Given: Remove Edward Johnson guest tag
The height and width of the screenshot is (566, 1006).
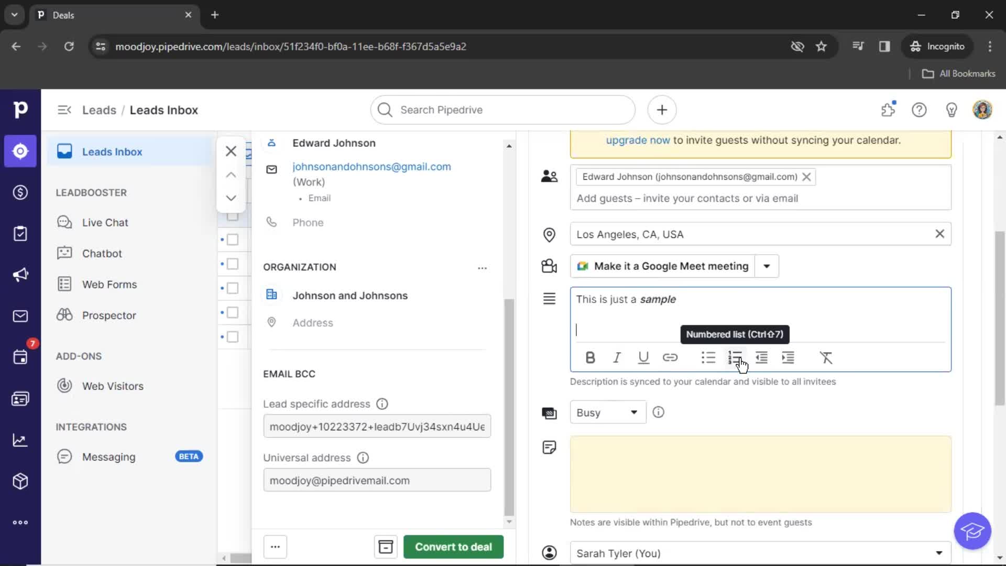Looking at the screenshot, I should pos(806,176).
